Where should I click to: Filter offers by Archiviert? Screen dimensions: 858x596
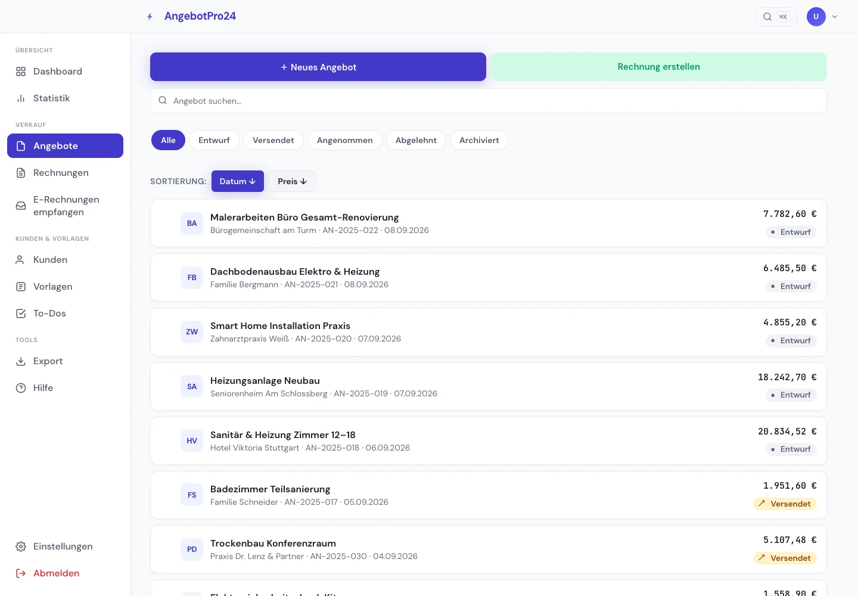pyautogui.click(x=479, y=140)
